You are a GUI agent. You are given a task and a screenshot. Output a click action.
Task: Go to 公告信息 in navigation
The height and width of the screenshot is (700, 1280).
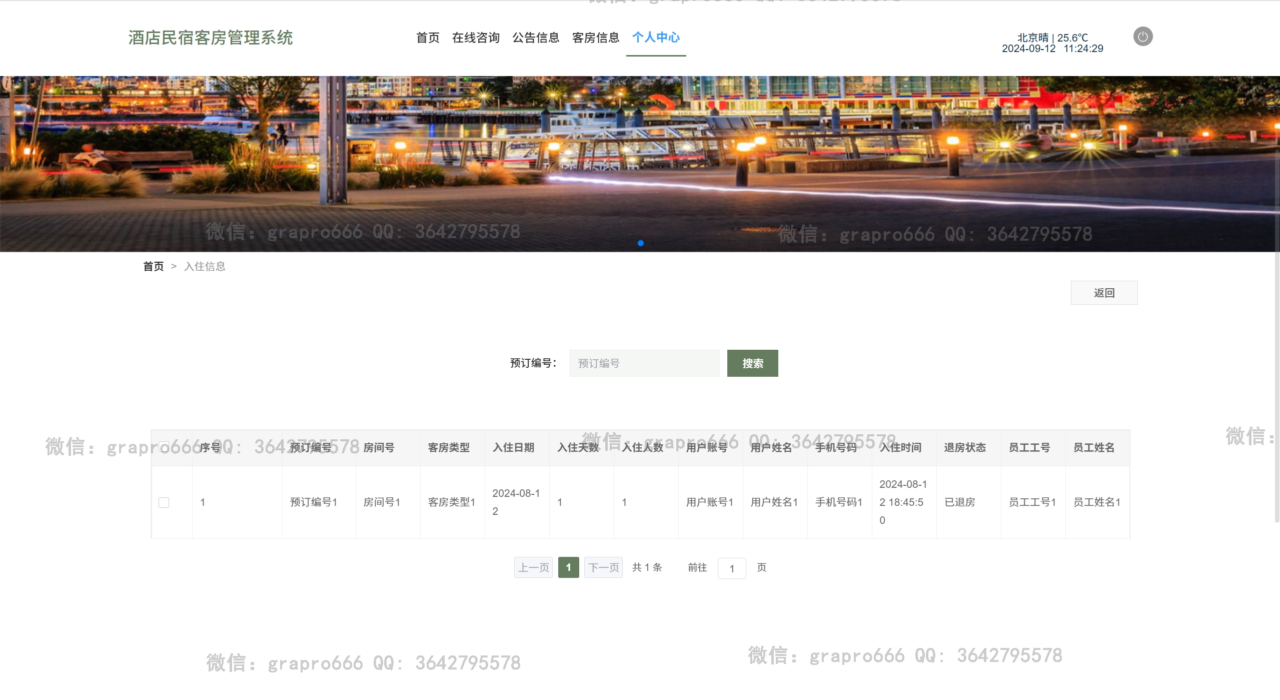point(536,38)
